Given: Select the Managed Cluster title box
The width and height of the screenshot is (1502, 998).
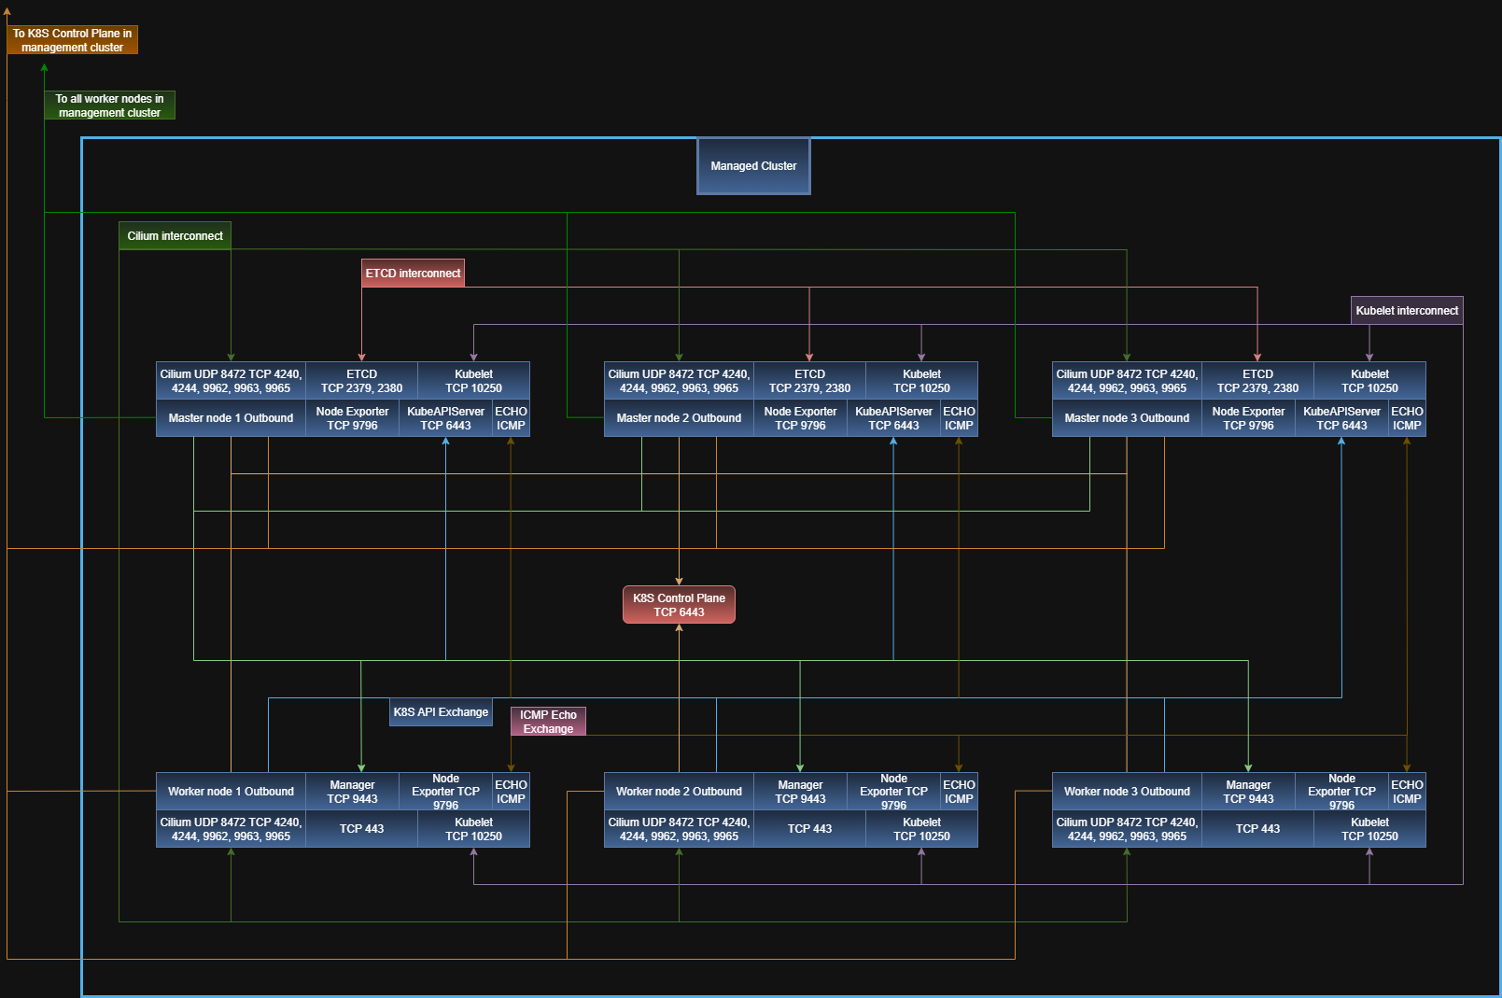Looking at the screenshot, I should coord(753,166).
